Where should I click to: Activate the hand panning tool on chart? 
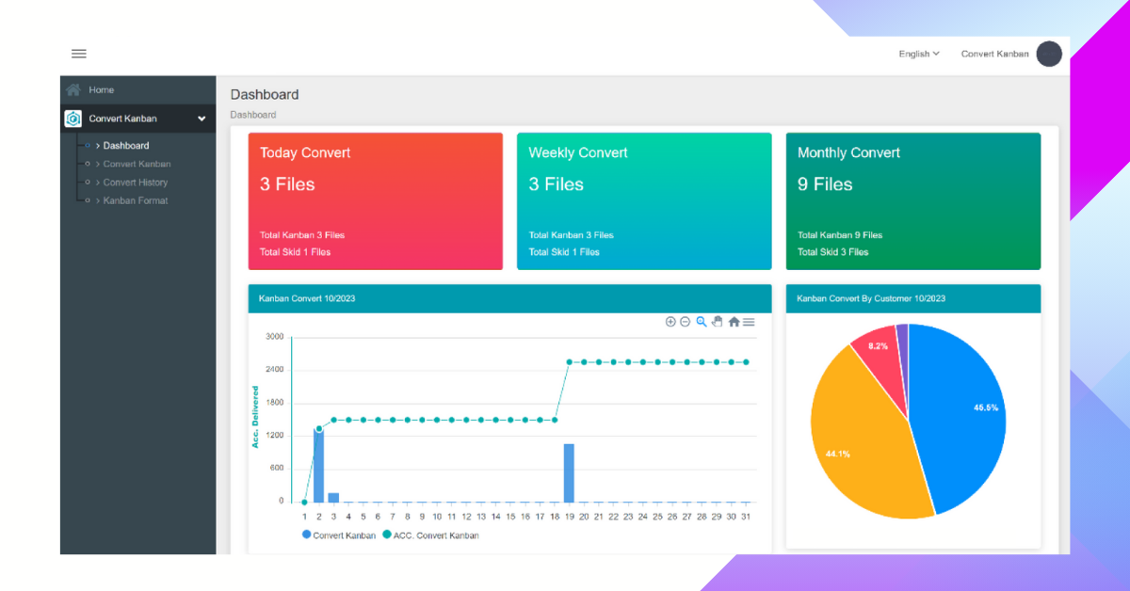point(717,322)
